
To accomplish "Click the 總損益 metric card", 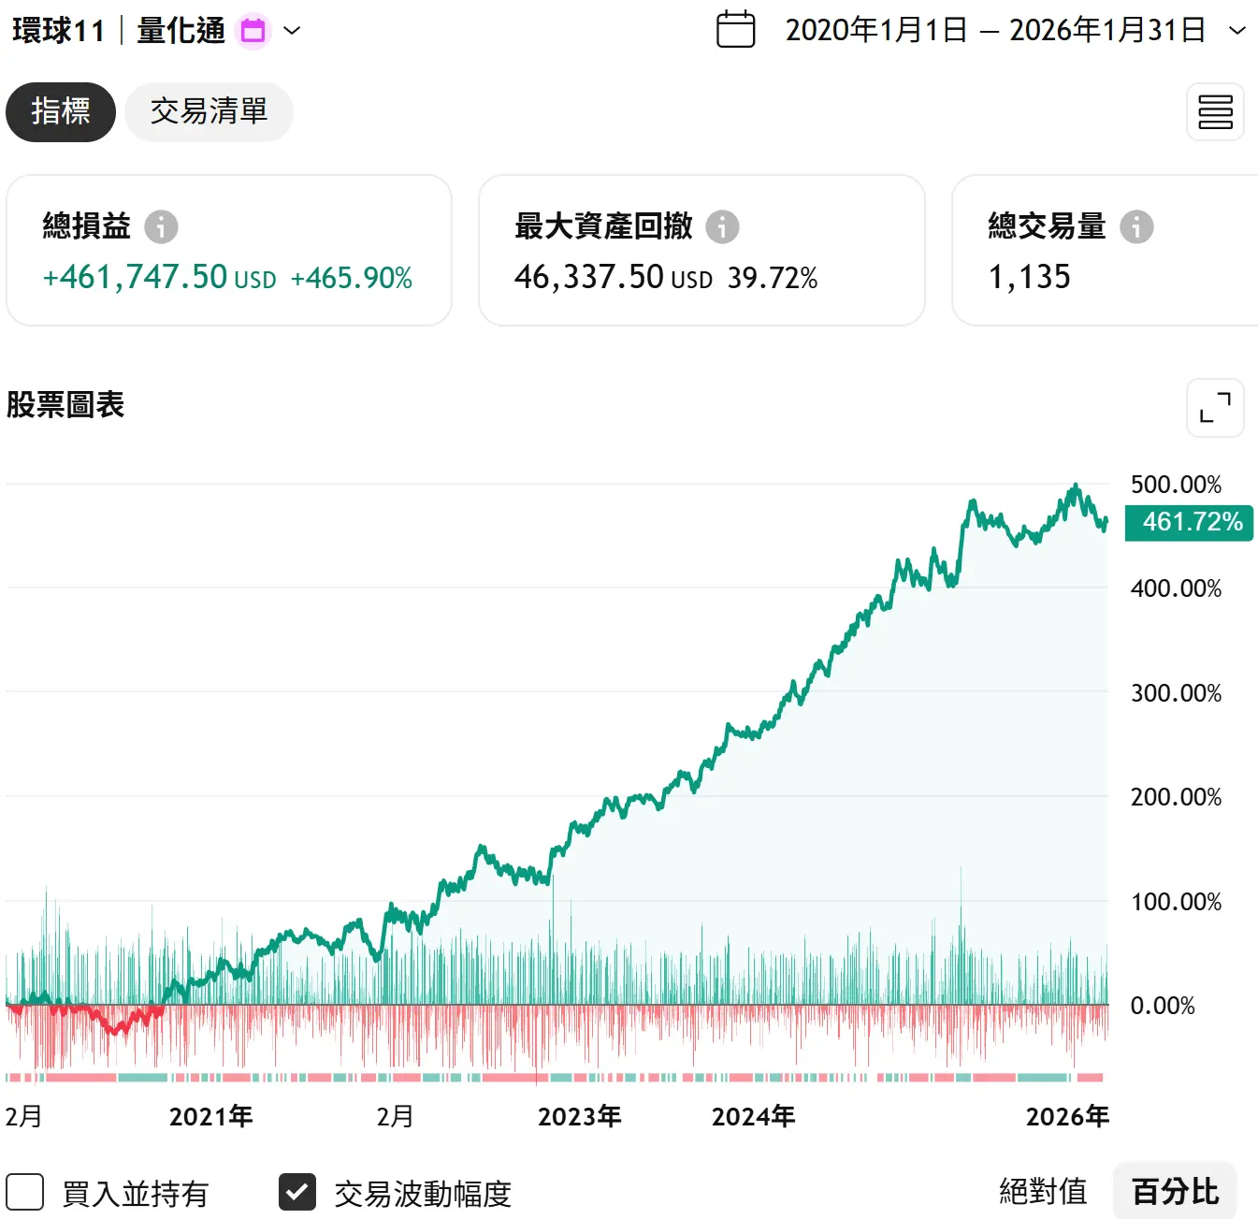I will (x=229, y=251).
